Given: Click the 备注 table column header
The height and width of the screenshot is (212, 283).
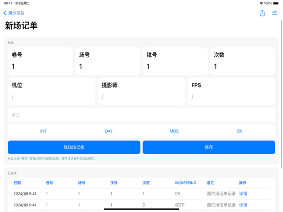Looking at the screenshot, I should [210, 183].
